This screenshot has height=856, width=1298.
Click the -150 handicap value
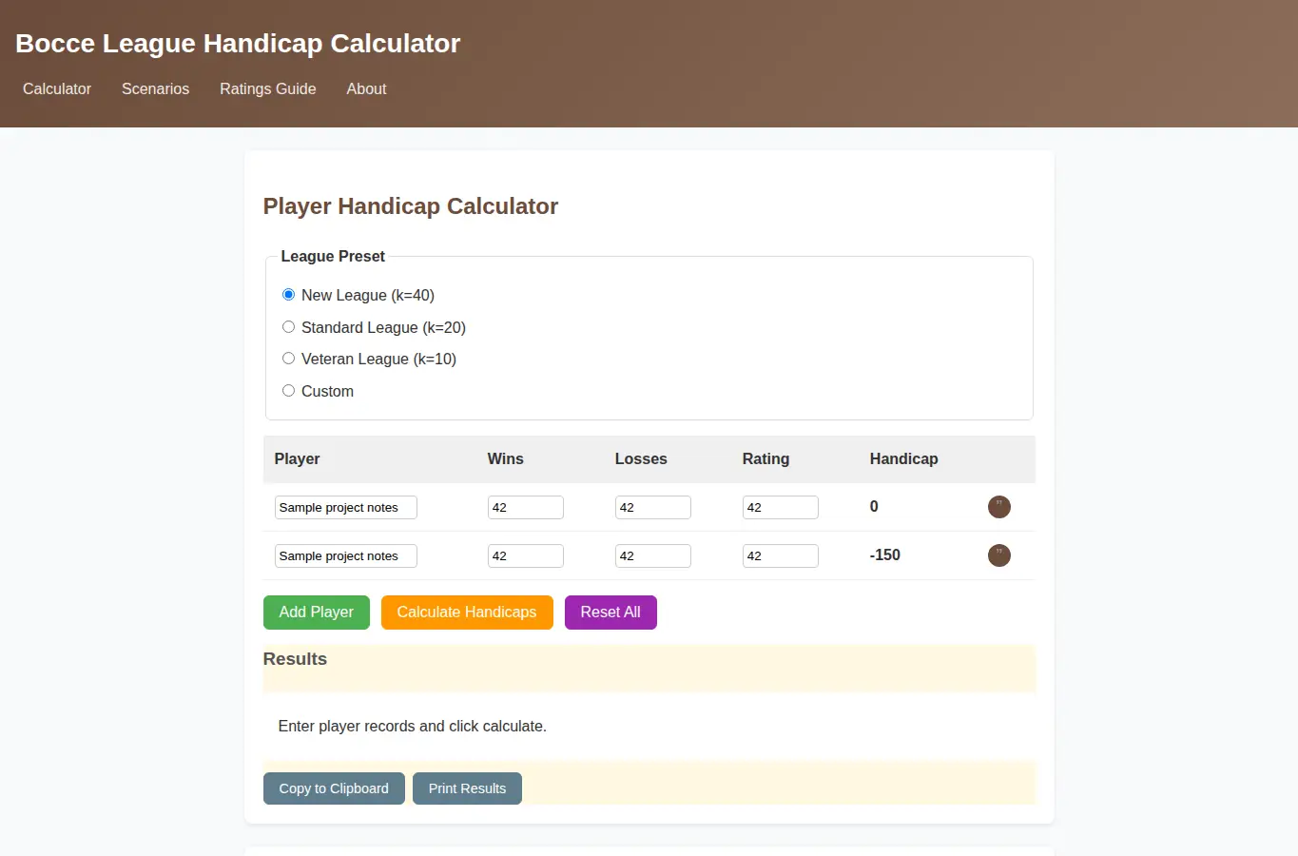884,555
